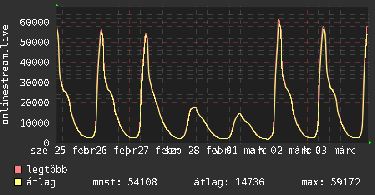The width and height of the screenshot is (375, 195).
Task: Click the 30000 y-axis label
Action: click(35, 83)
